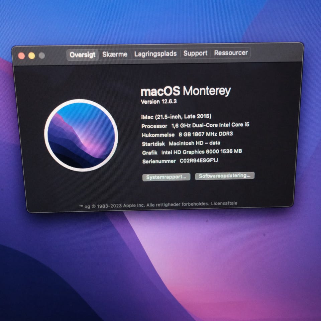
Task: Open the Licensaftale link
Action: pyautogui.click(x=224, y=204)
